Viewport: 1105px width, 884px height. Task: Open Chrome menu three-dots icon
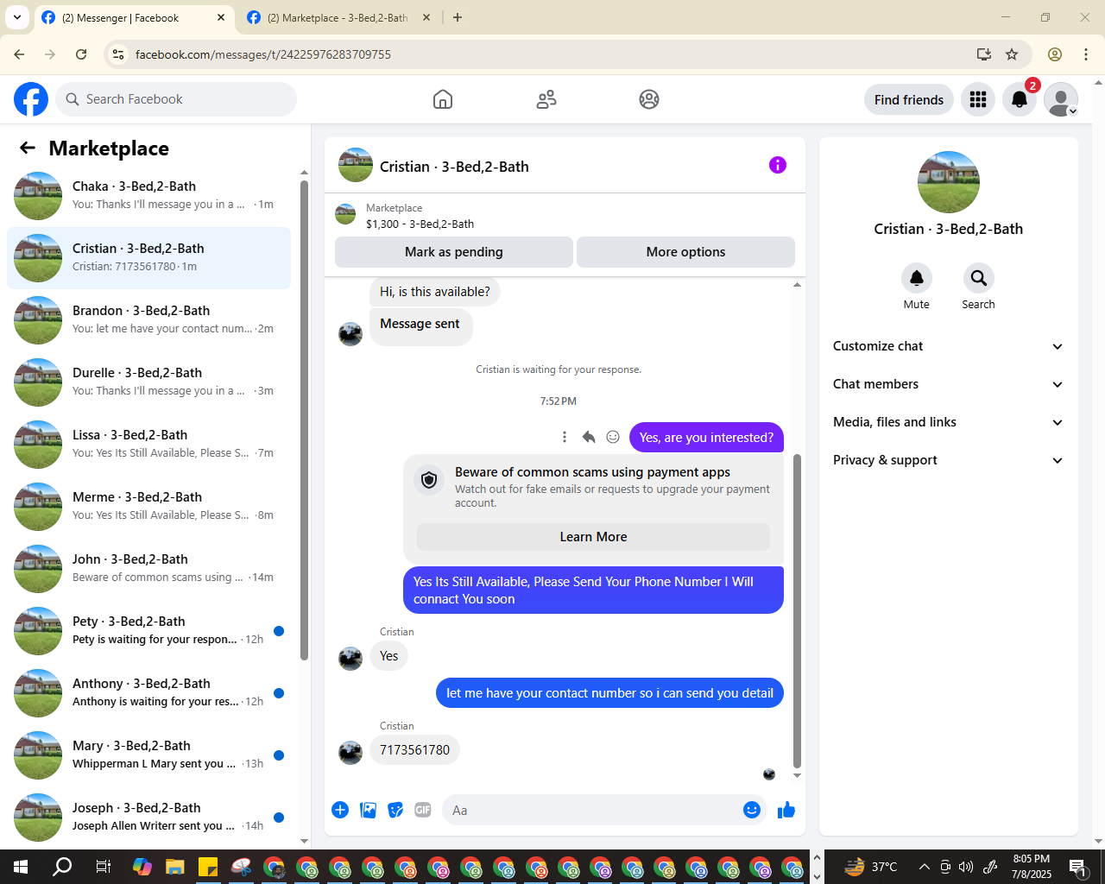point(1086,54)
